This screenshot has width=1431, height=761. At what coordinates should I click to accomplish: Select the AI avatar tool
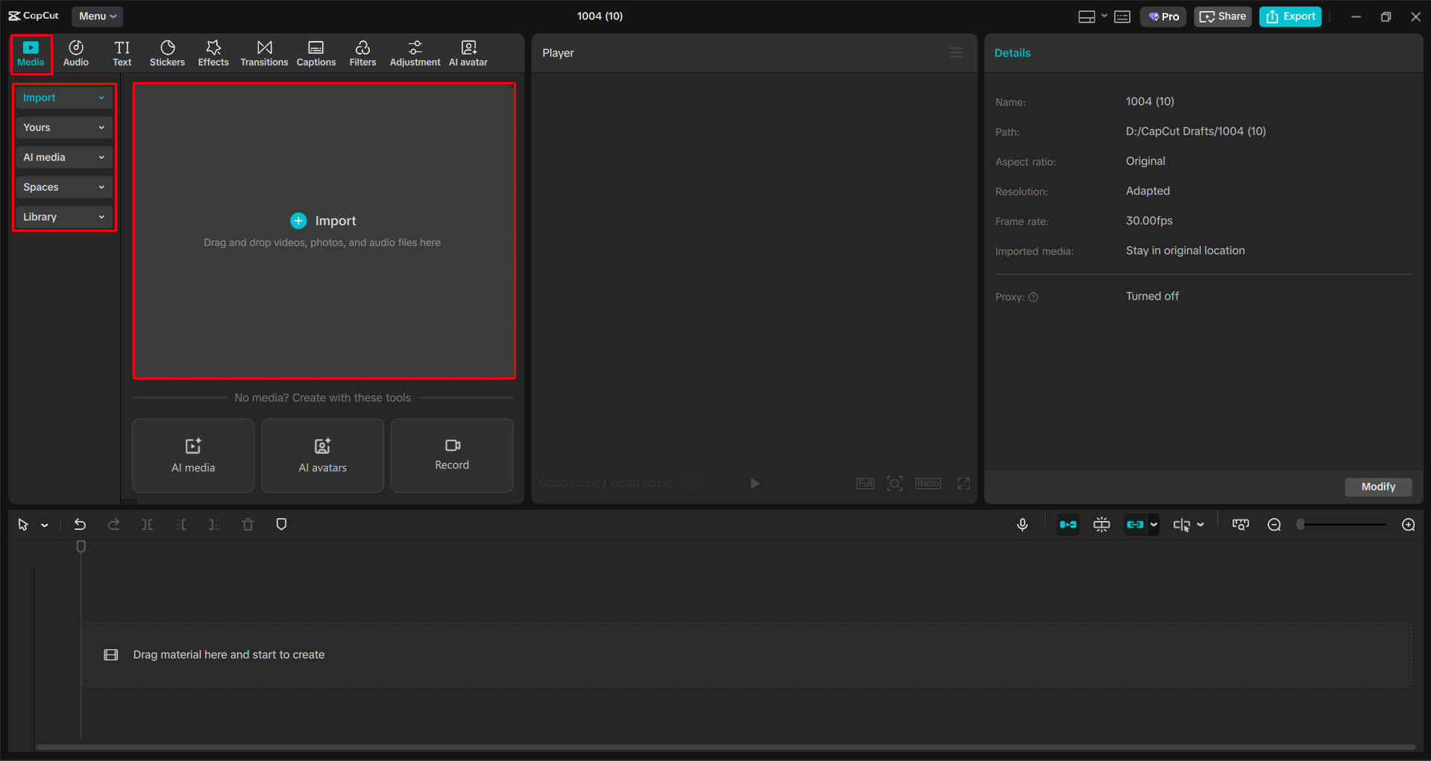(x=468, y=52)
